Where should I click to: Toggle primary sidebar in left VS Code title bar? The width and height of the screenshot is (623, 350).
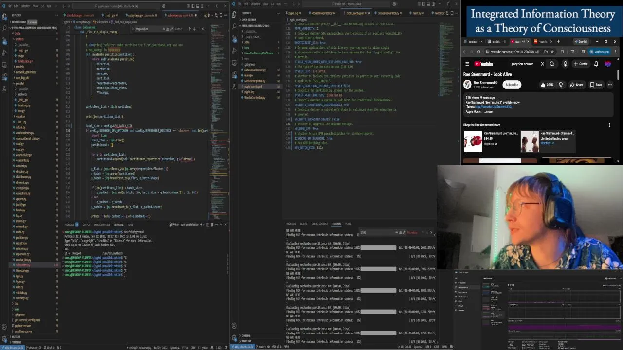coord(193,6)
